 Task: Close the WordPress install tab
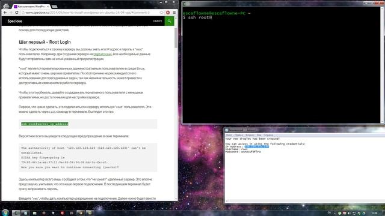pyautogui.click(x=48, y=7)
